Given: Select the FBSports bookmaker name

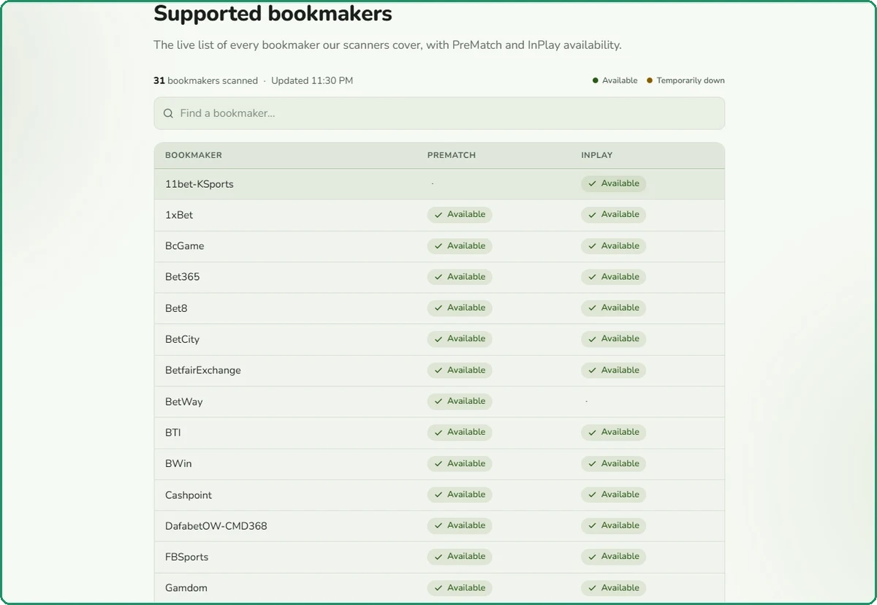Looking at the screenshot, I should point(187,557).
